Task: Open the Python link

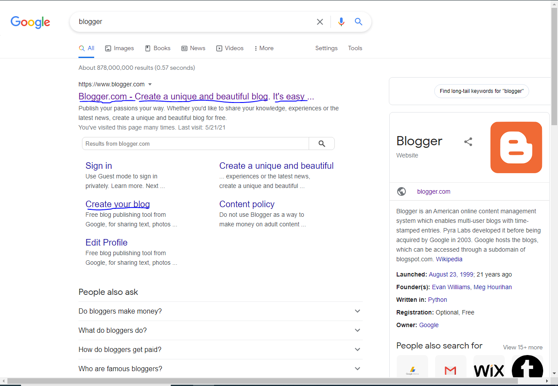Action: click(437, 300)
